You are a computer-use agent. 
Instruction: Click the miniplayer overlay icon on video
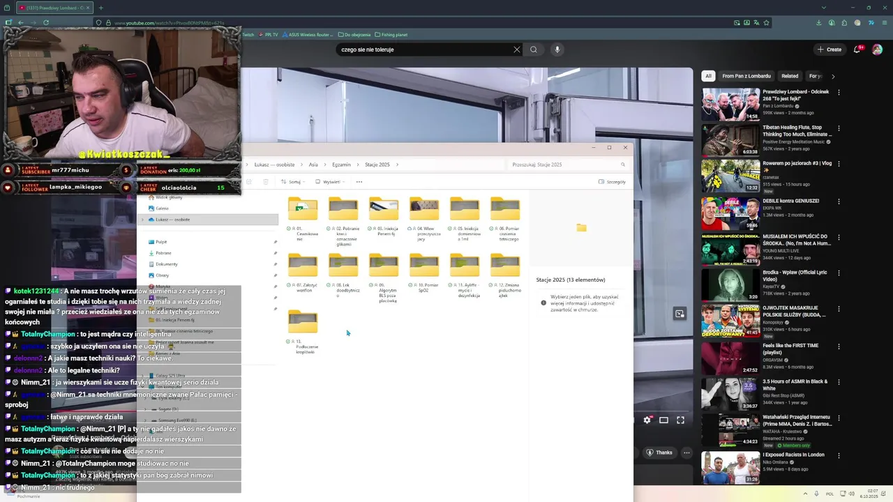tap(680, 314)
